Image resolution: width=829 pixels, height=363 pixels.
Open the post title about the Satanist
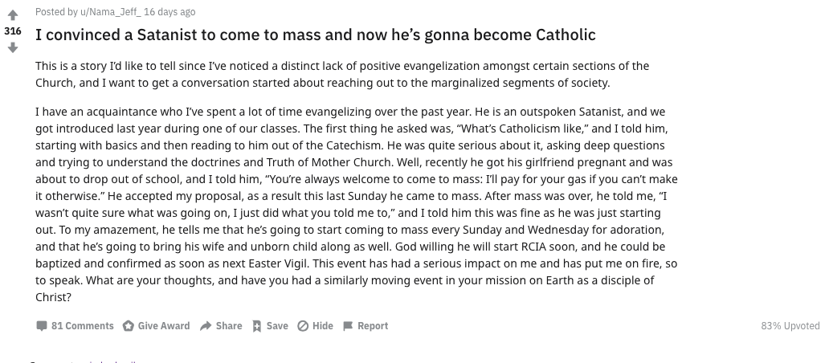point(315,35)
